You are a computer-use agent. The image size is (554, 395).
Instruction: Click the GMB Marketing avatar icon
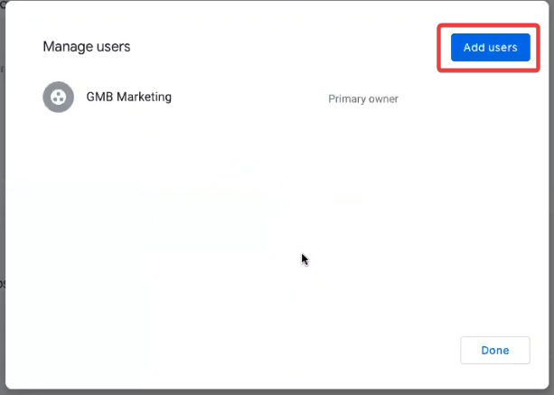[x=58, y=98]
